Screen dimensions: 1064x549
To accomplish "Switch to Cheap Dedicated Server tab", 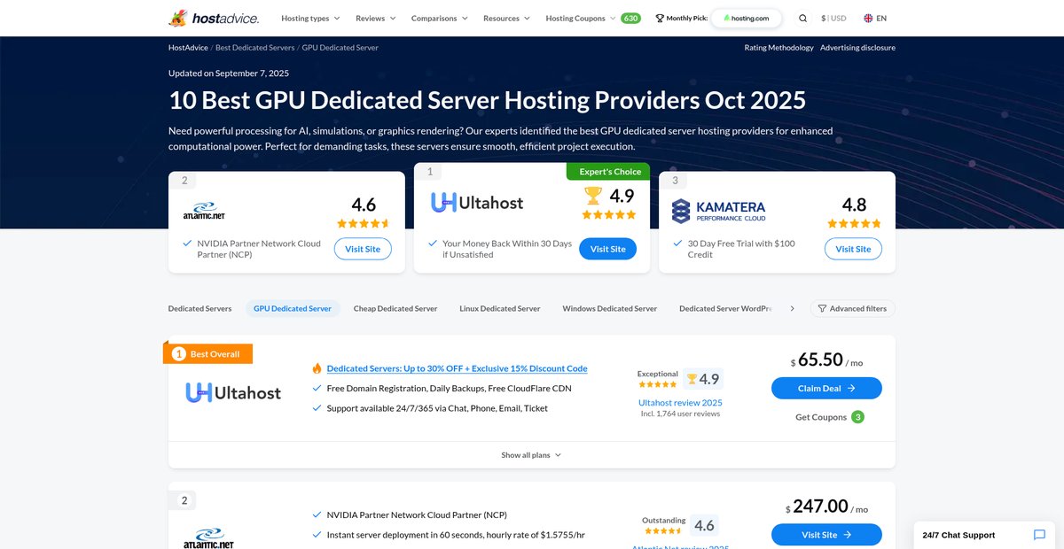I will coord(395,308).
